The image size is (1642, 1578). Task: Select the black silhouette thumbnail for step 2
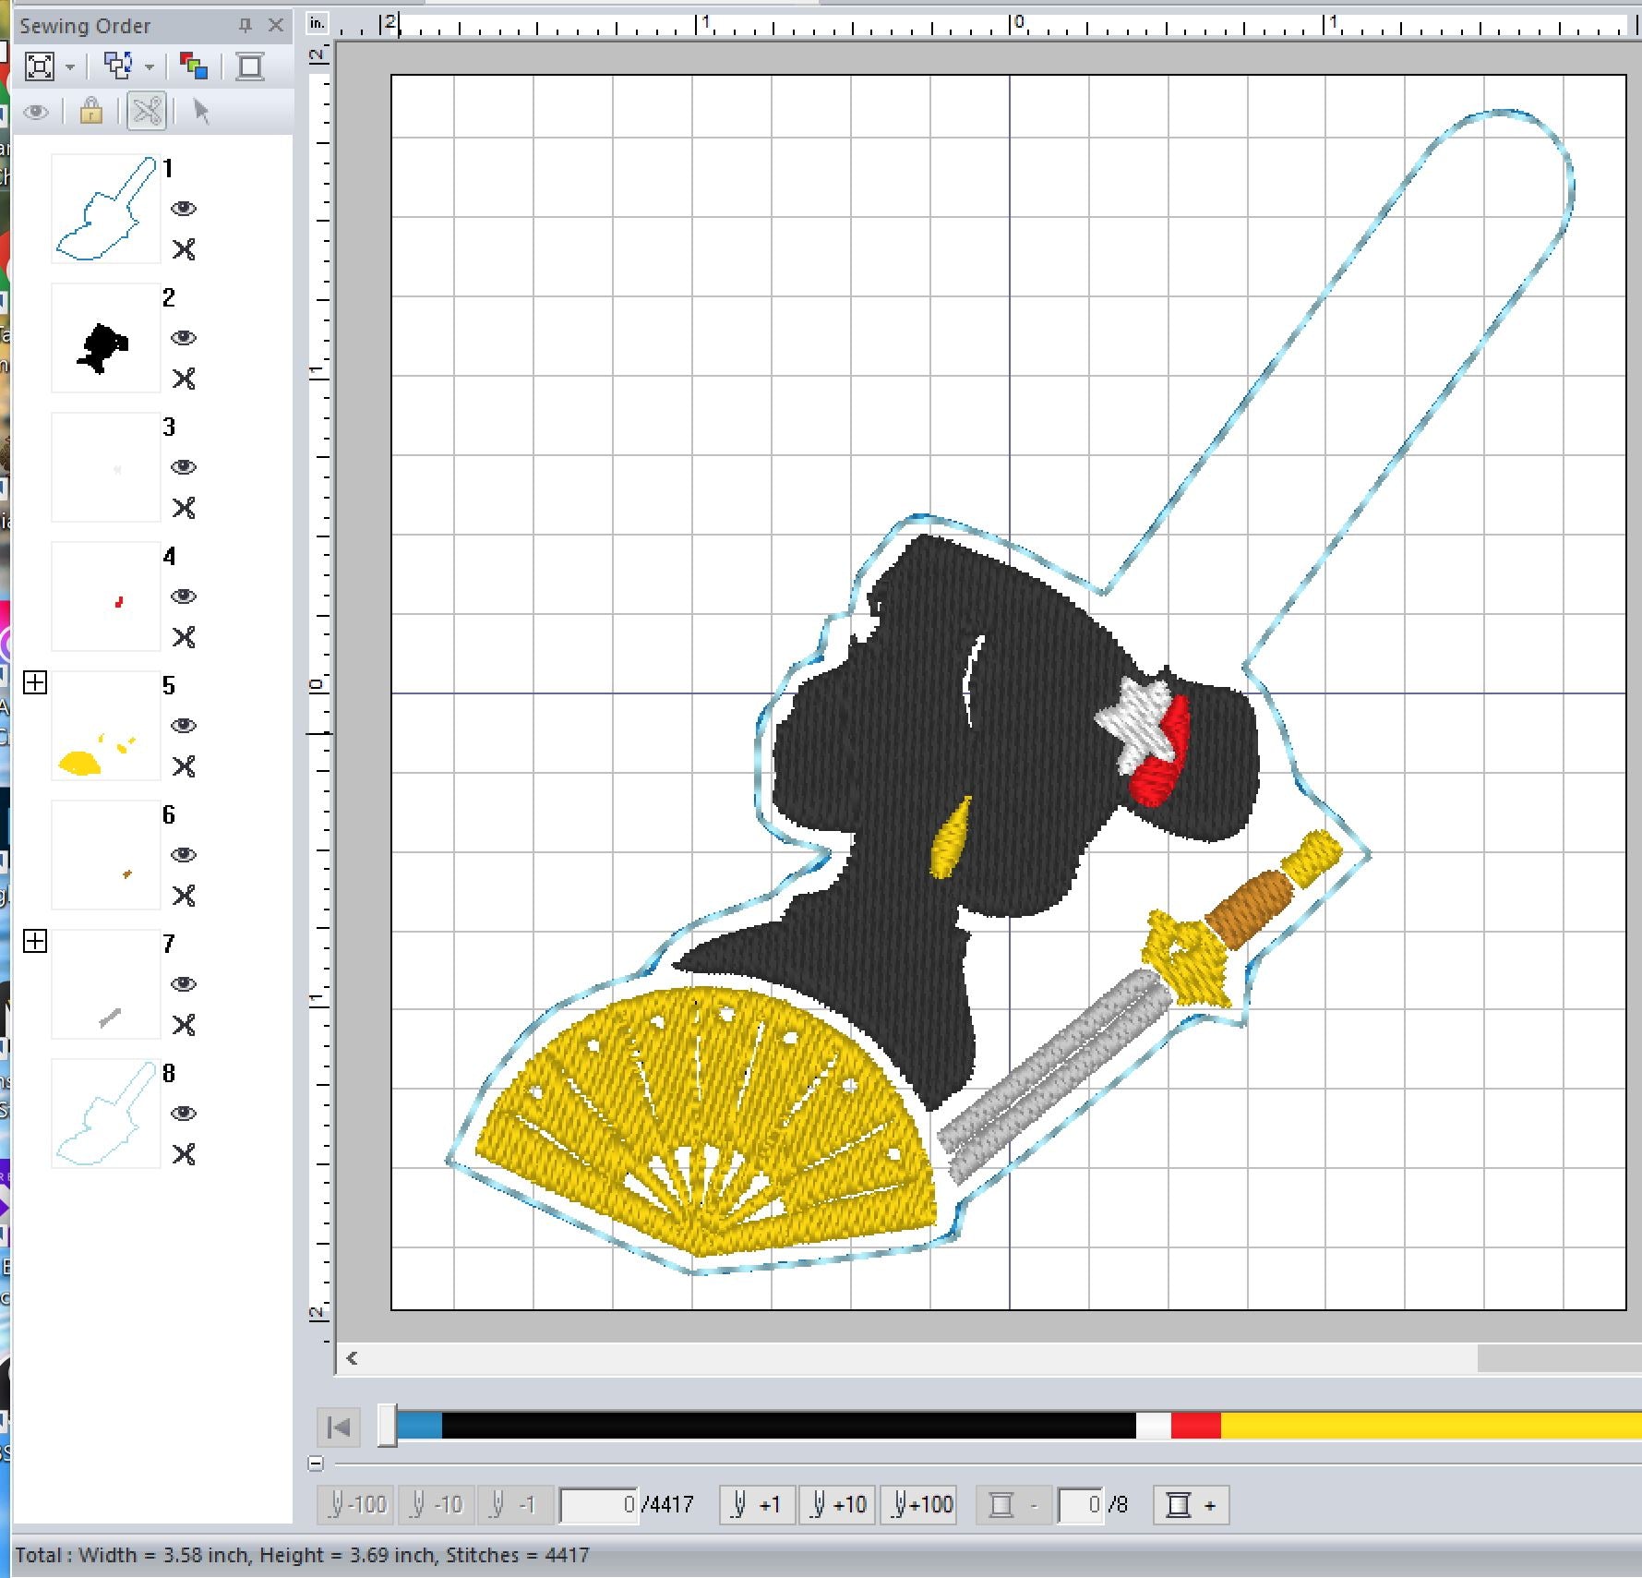(x=105, y=339)
